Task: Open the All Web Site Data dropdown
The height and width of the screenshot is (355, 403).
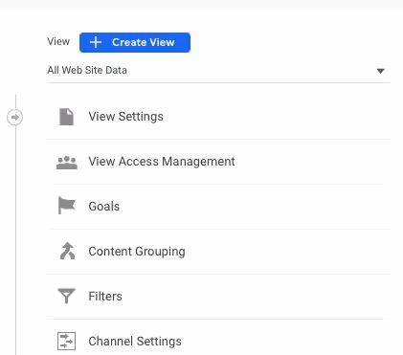Action: (x=218, y=71)
